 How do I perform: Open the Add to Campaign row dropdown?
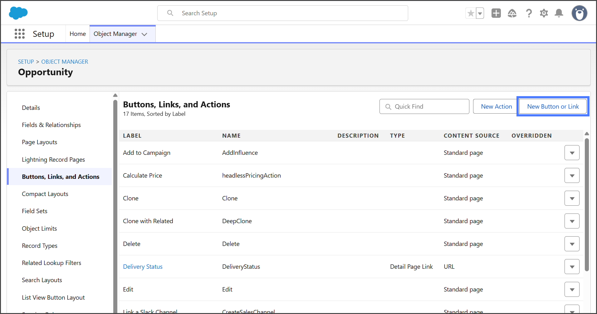tap(572, 153)
